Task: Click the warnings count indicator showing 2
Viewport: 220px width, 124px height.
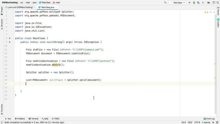Action: click(206, 12)
